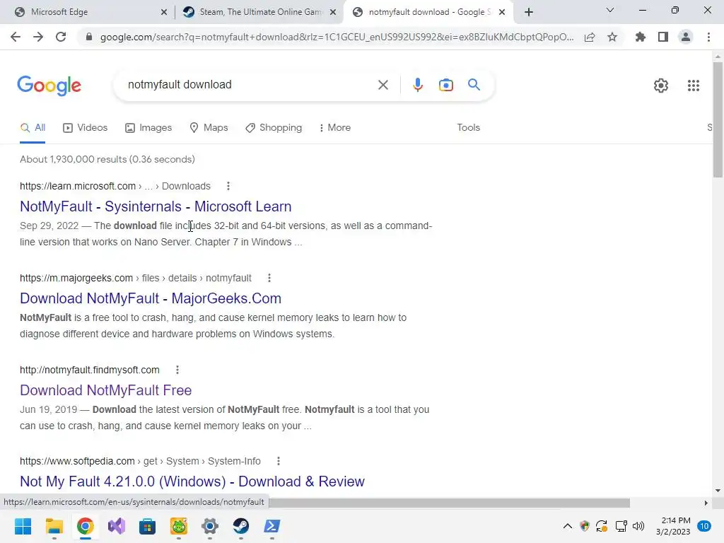Switch to Shopping results
The image size is (724, 543).
coord(274,127)
